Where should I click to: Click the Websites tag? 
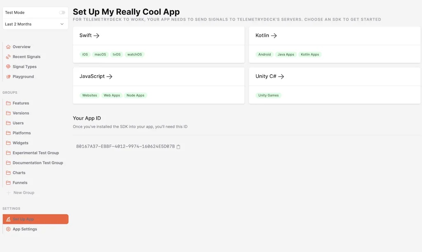point(89,95)
